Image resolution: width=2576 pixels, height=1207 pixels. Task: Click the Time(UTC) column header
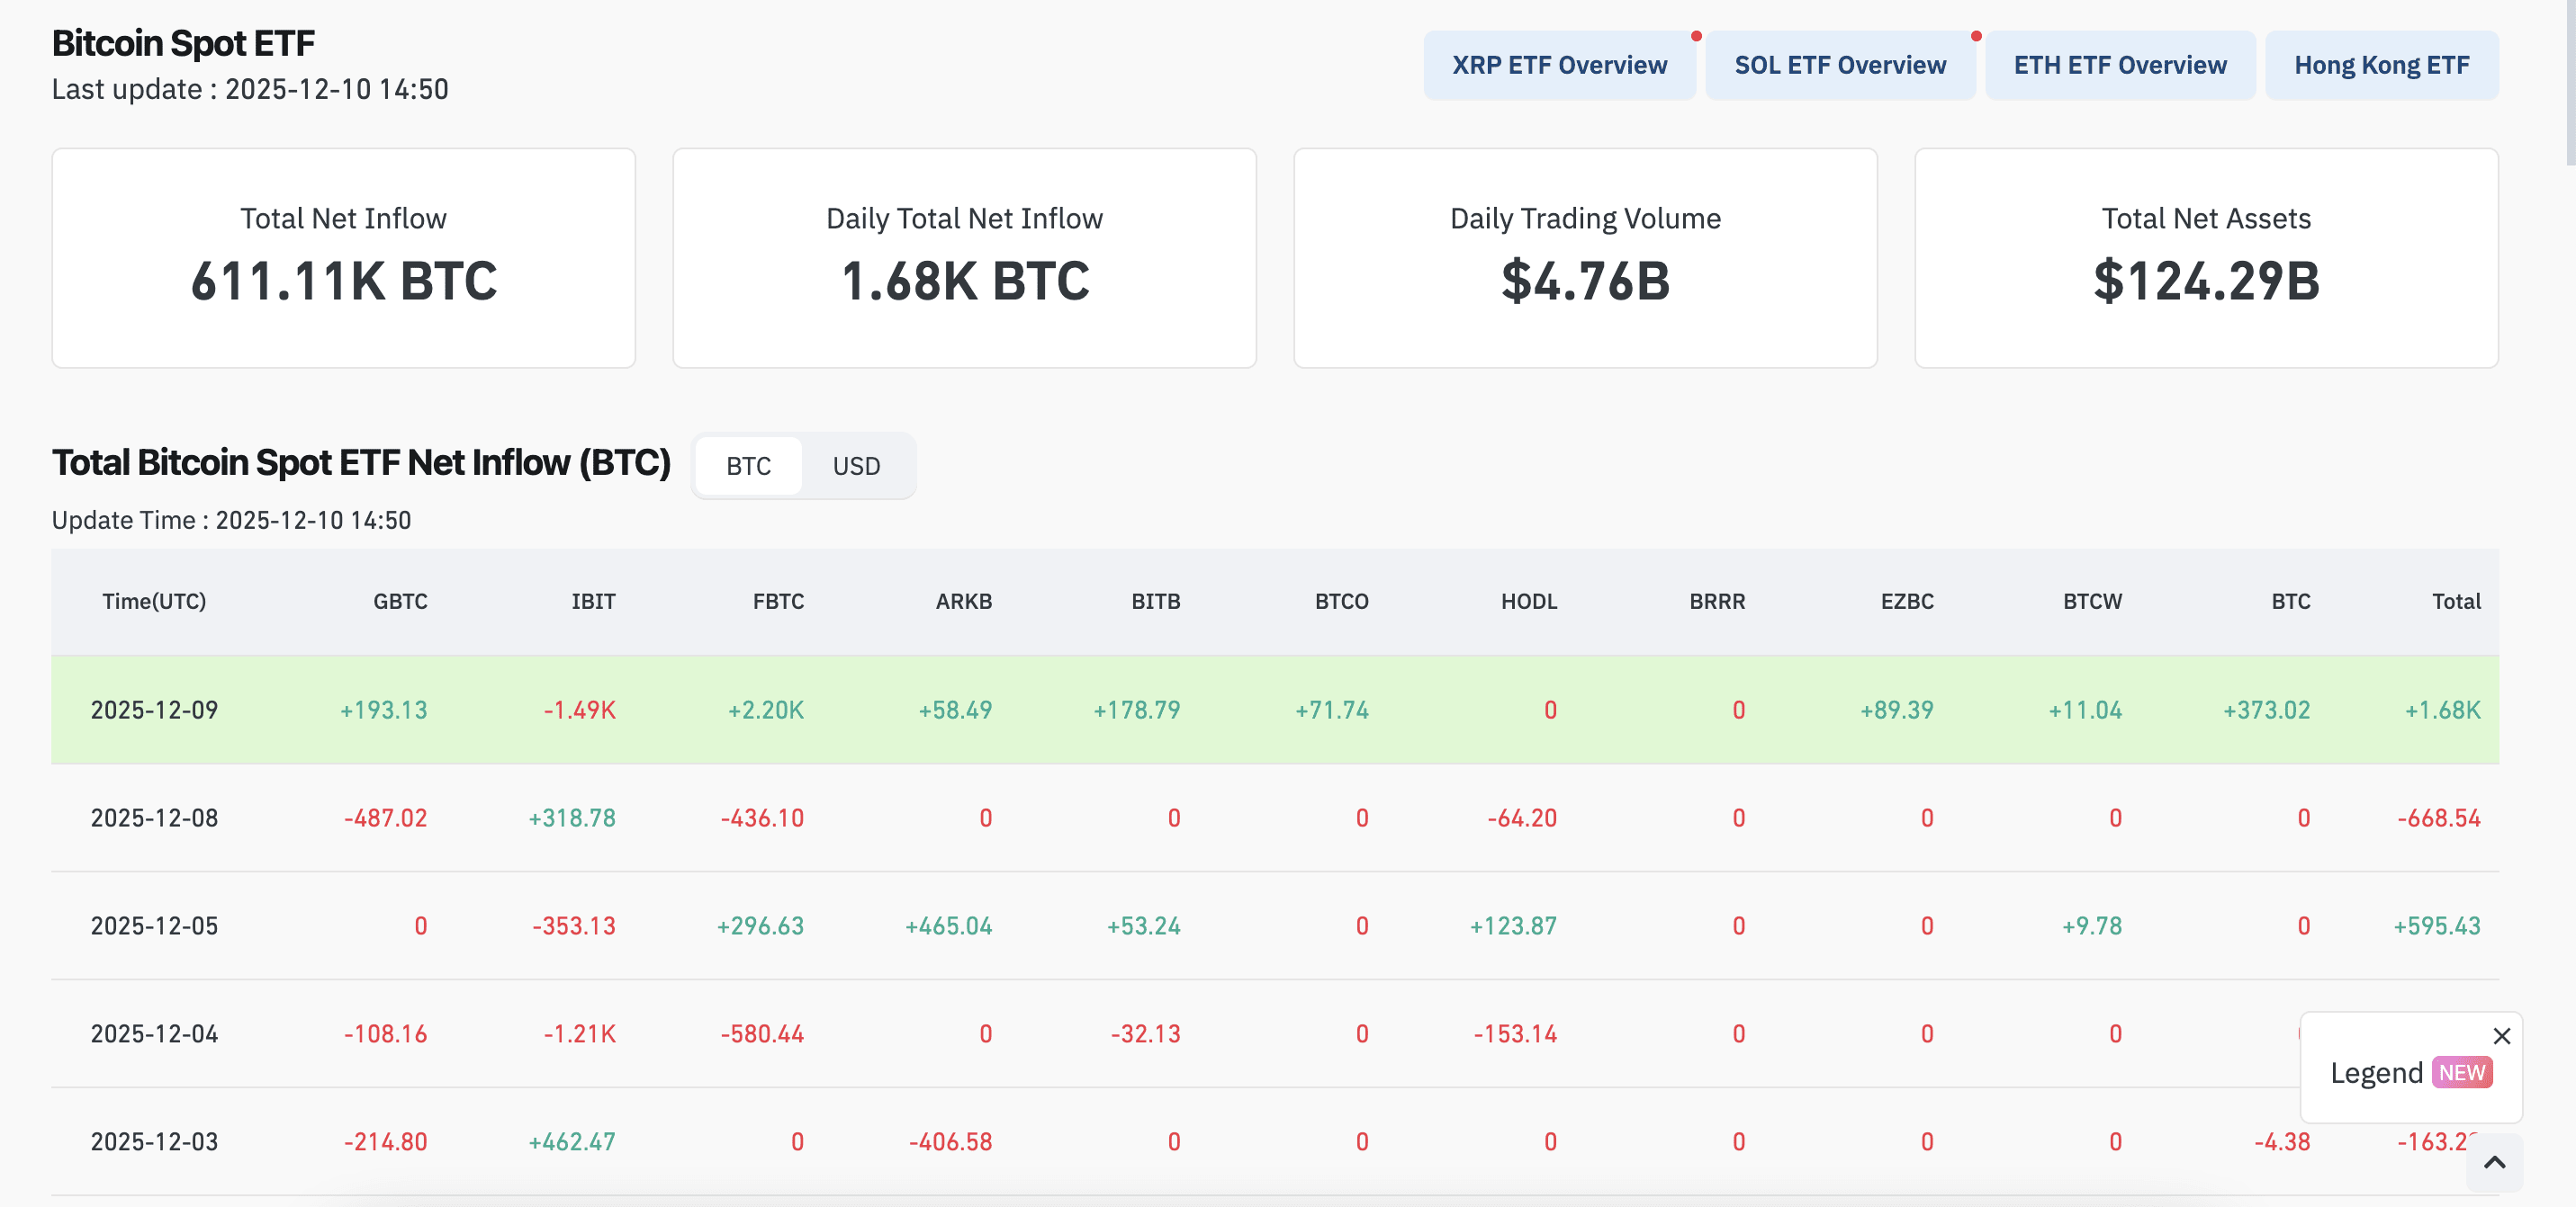154,602
